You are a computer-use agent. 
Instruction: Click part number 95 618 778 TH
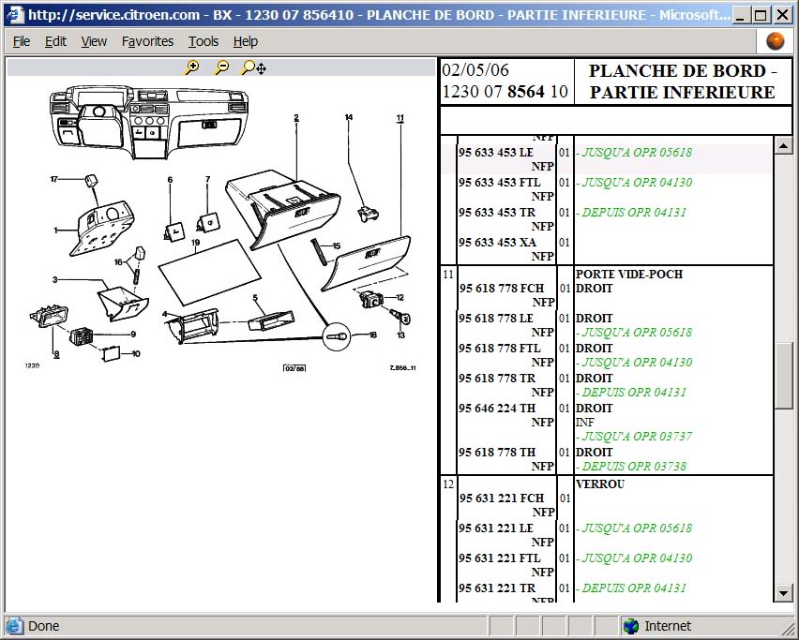tap(497, 453)
